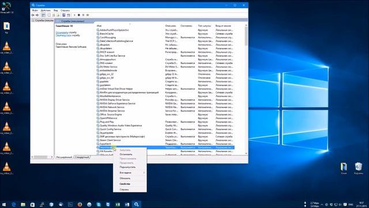Click the taskbar clock and date
The height and width of the screenshot is (208, 369).
362,205
